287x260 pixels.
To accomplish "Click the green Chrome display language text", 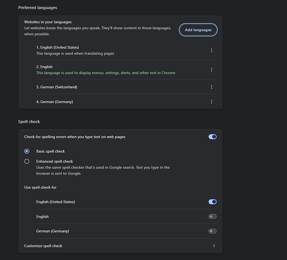I will point(106,73).
